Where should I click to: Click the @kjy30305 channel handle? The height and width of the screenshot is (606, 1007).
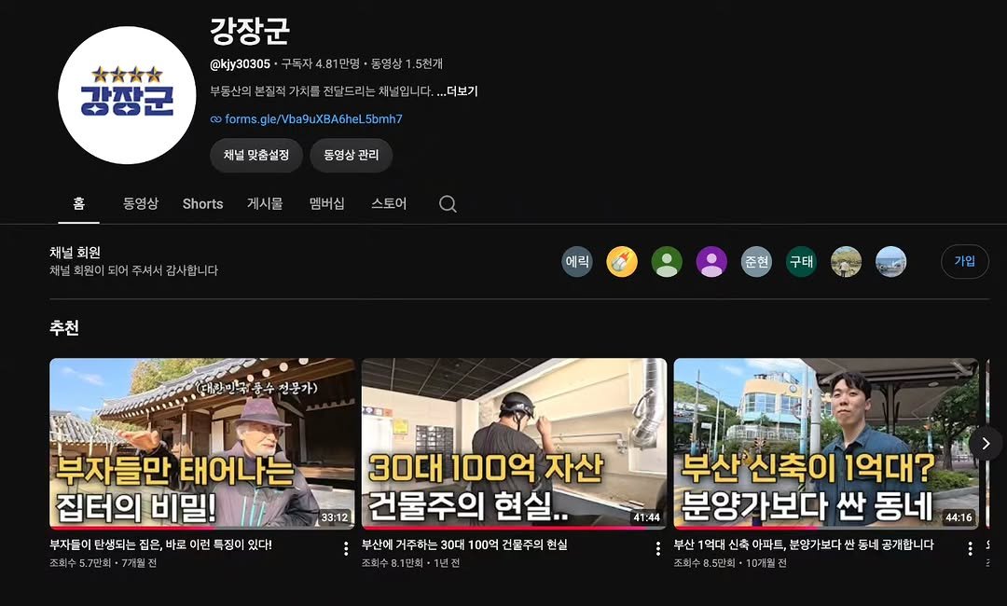pyautogui.click(x=241, y=64)
